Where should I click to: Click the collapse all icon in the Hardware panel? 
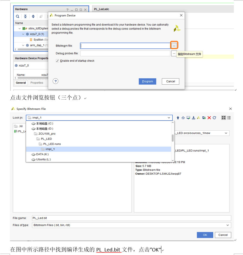pos(25,16)
